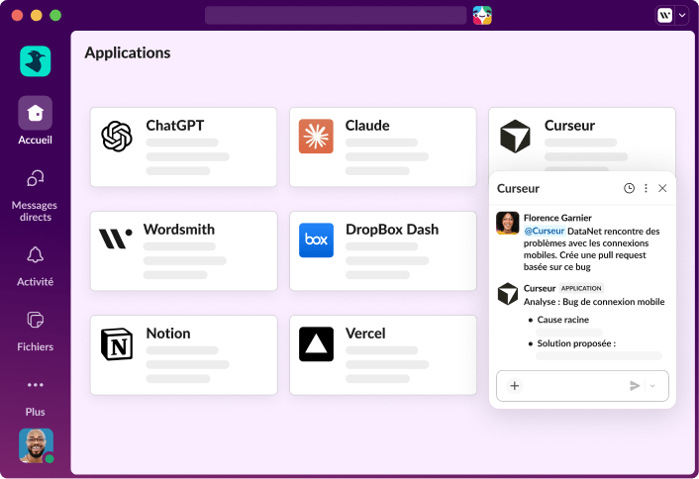699x479 pixels.
Task: Click the Applications page heading
Action: tap(128, 52)
